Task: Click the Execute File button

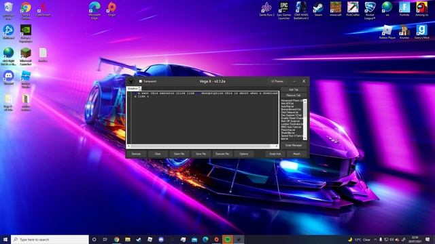Action: 222,154
